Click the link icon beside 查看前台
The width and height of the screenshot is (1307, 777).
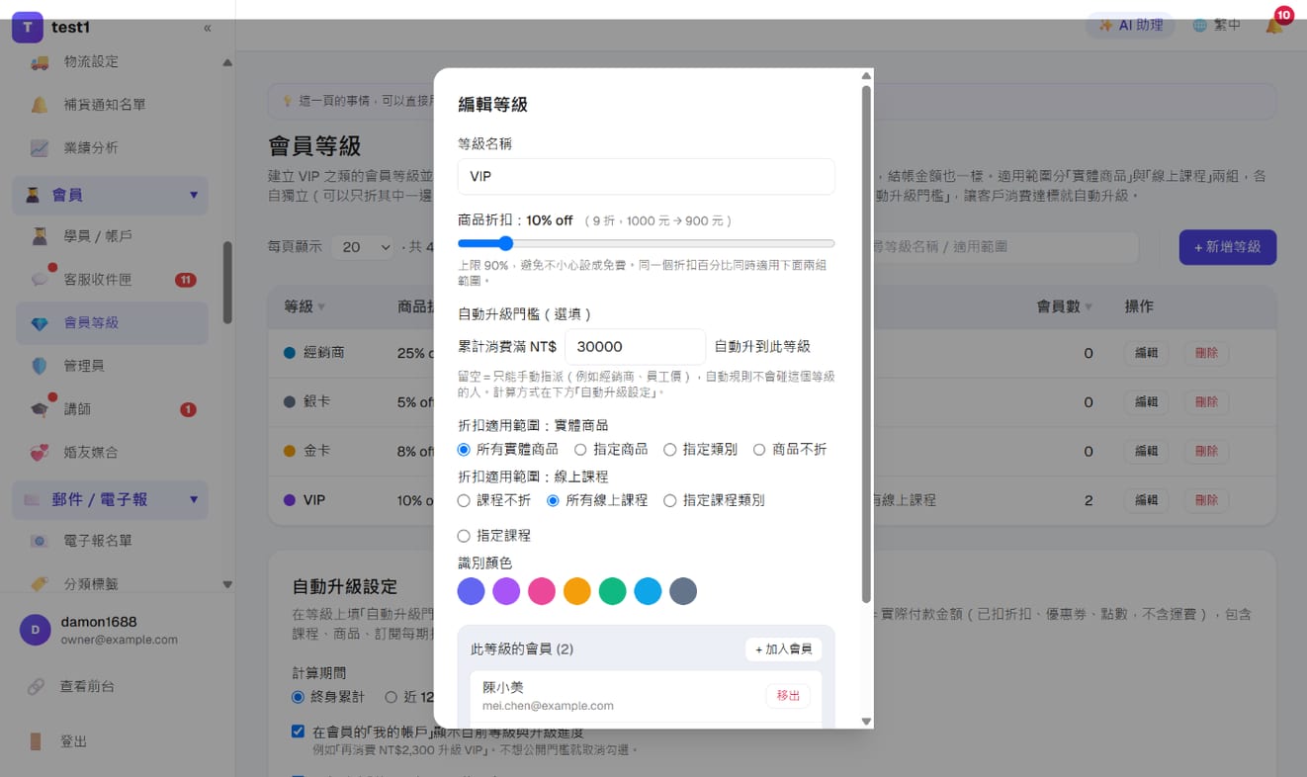36,686
